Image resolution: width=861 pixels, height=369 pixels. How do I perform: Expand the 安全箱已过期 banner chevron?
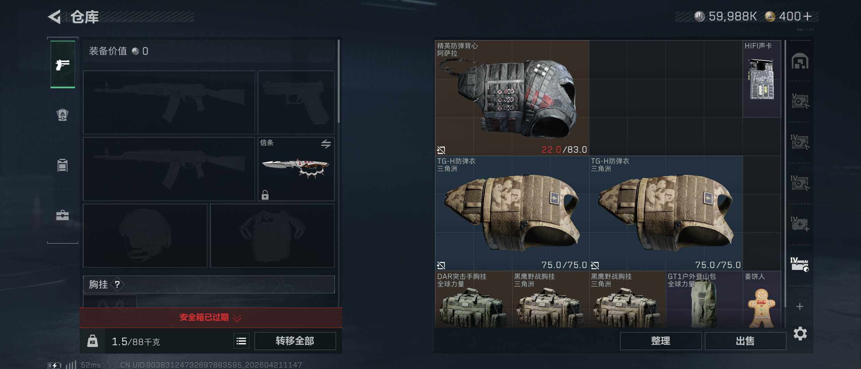click(x=237, y=318)
